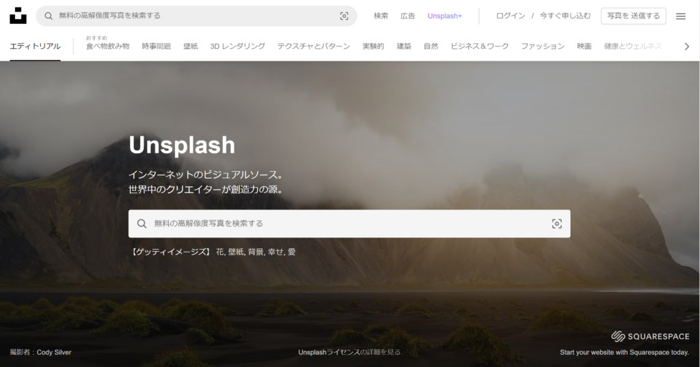This screenshot has height=367, width=700.
Task: Click the 幸せ trending search term
Action: coord(276,252)
